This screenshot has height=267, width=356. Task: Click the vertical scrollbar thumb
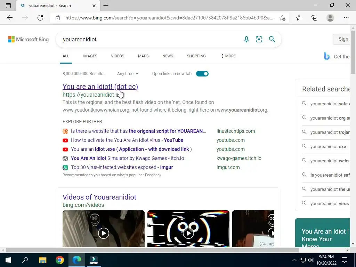[x=353, y=52]
